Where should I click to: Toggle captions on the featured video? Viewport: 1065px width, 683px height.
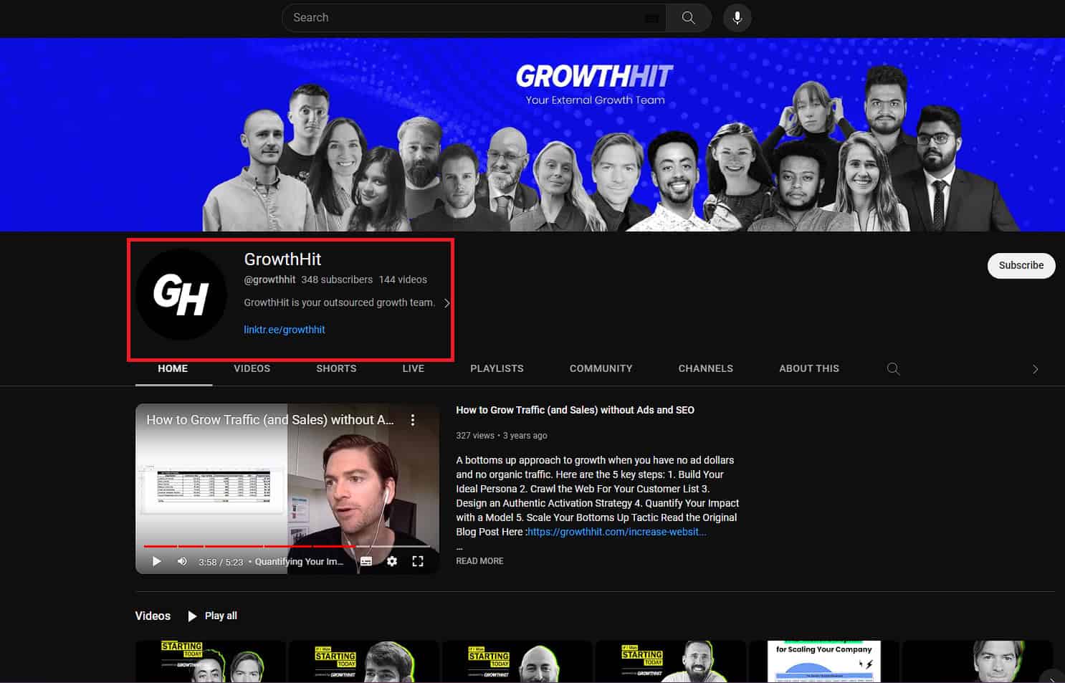tap(366, 561)
